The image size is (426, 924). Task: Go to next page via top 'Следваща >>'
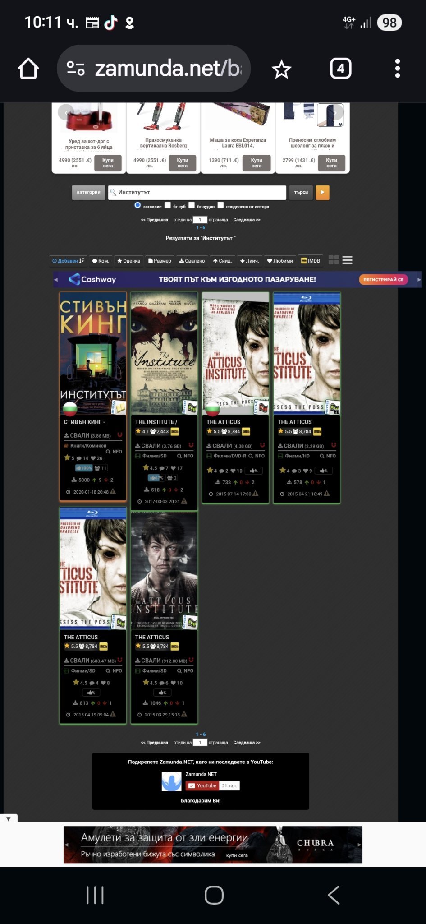(x=247, y=220)
